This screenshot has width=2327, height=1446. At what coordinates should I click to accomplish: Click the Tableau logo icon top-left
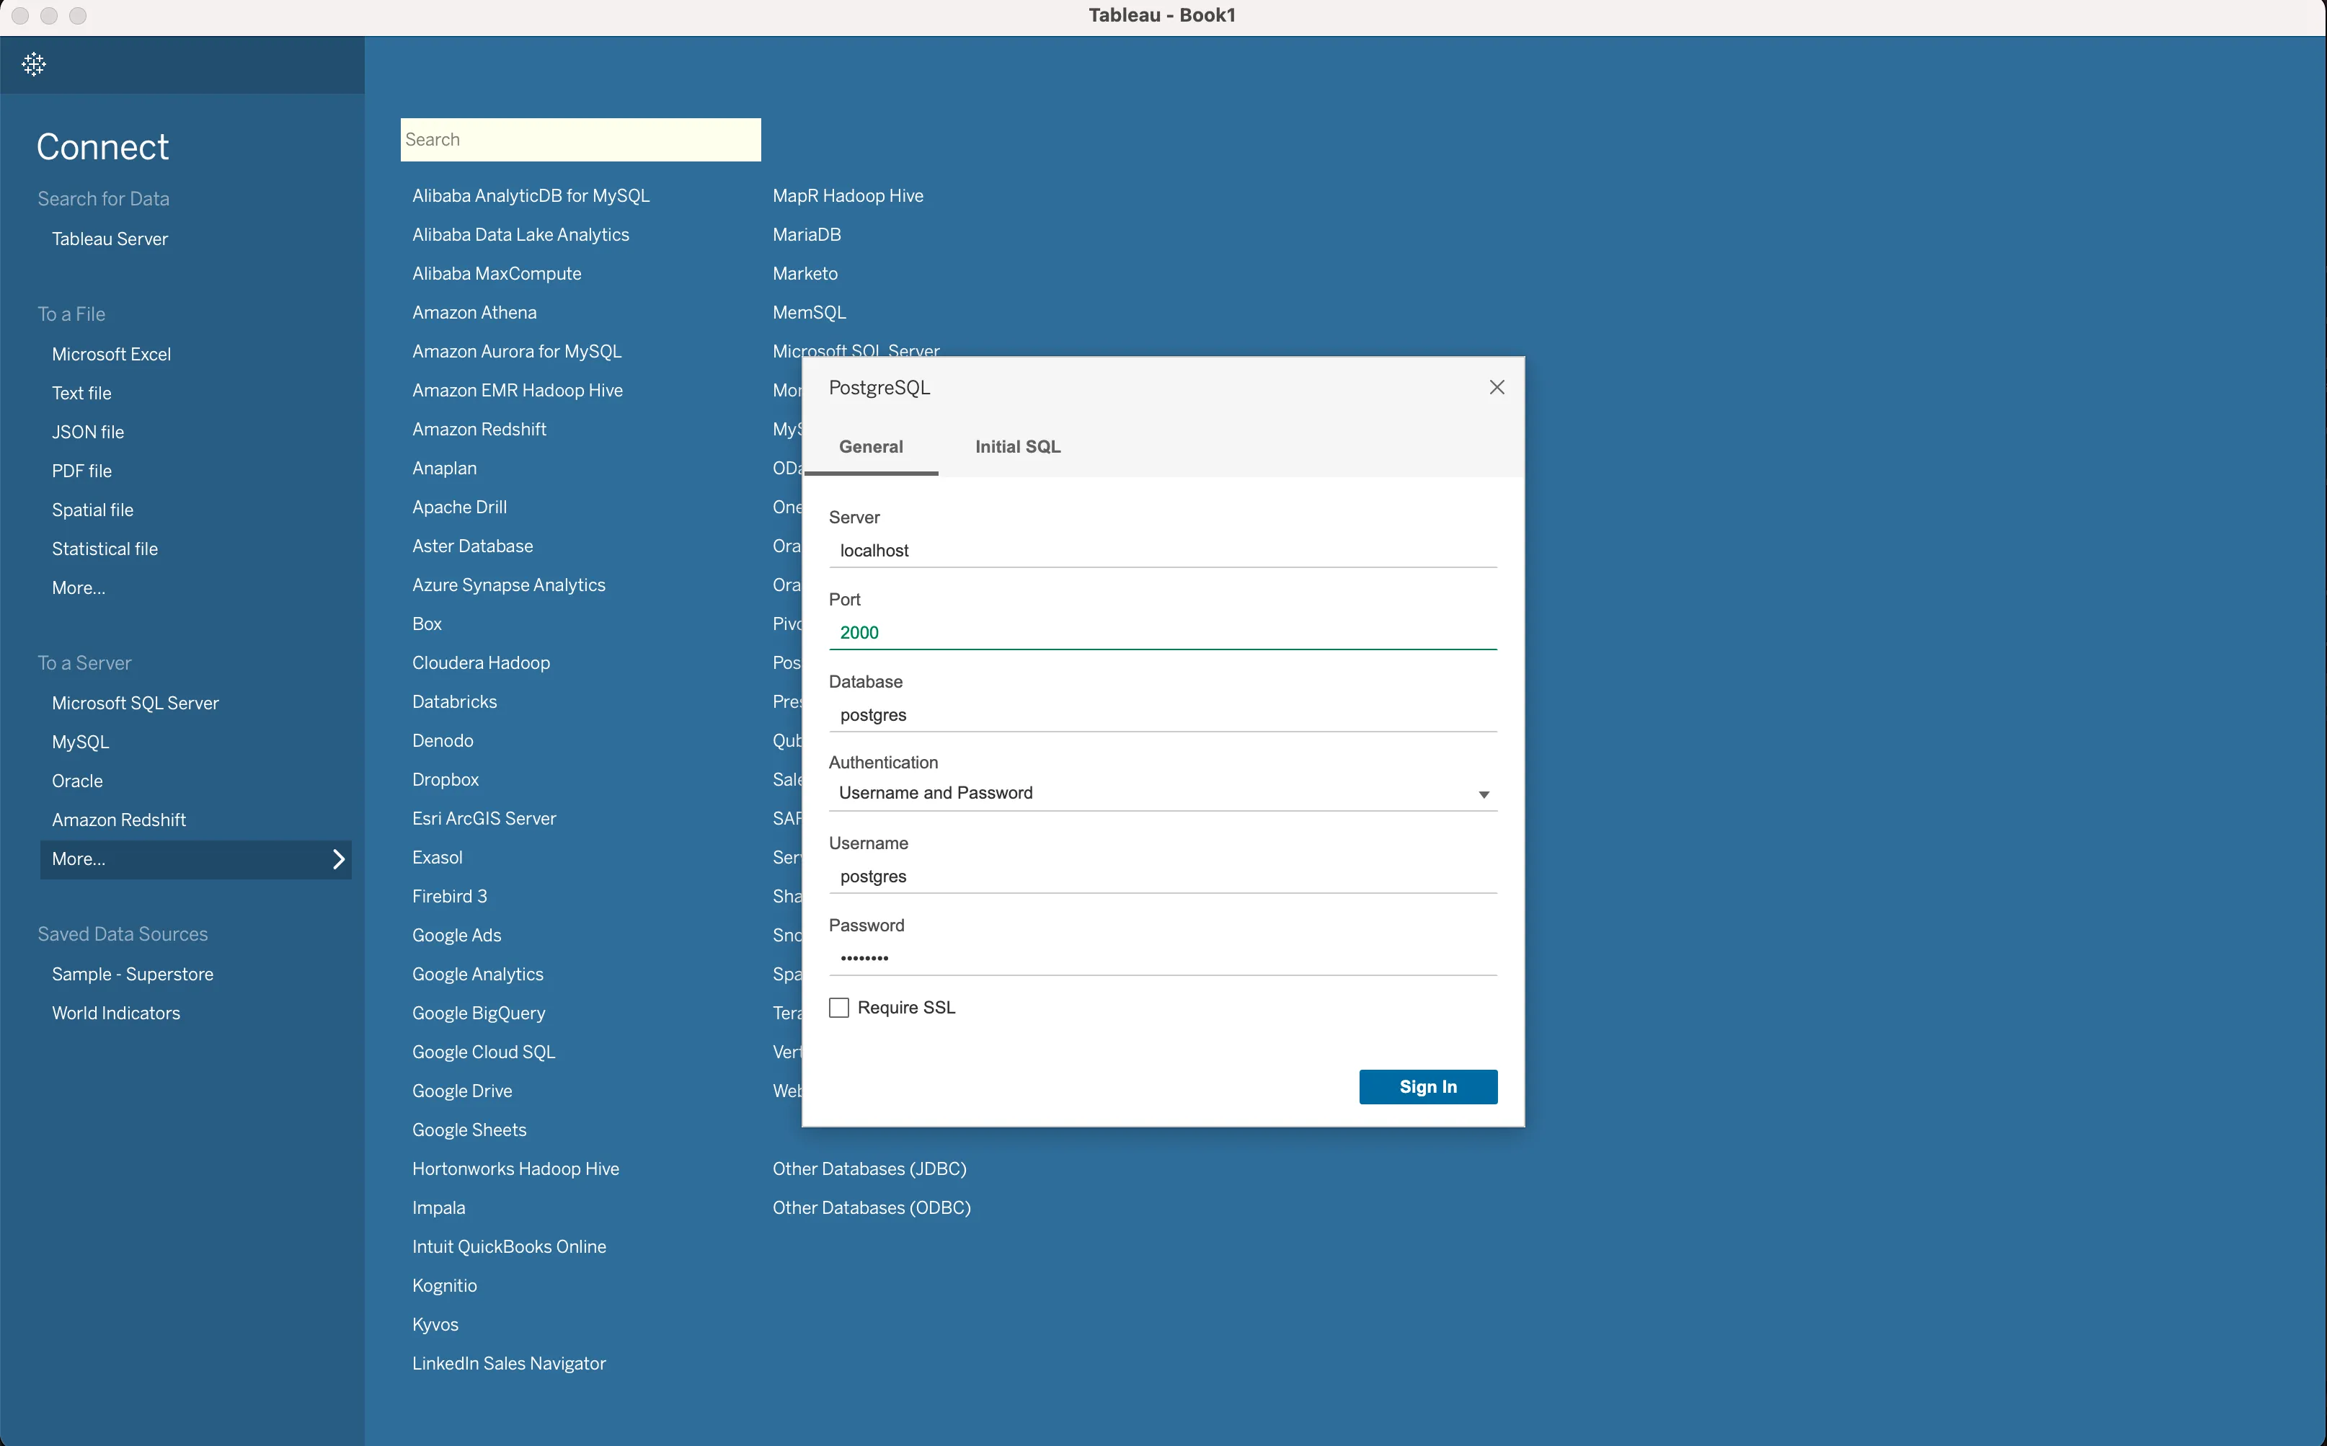[x=33, y=64]
